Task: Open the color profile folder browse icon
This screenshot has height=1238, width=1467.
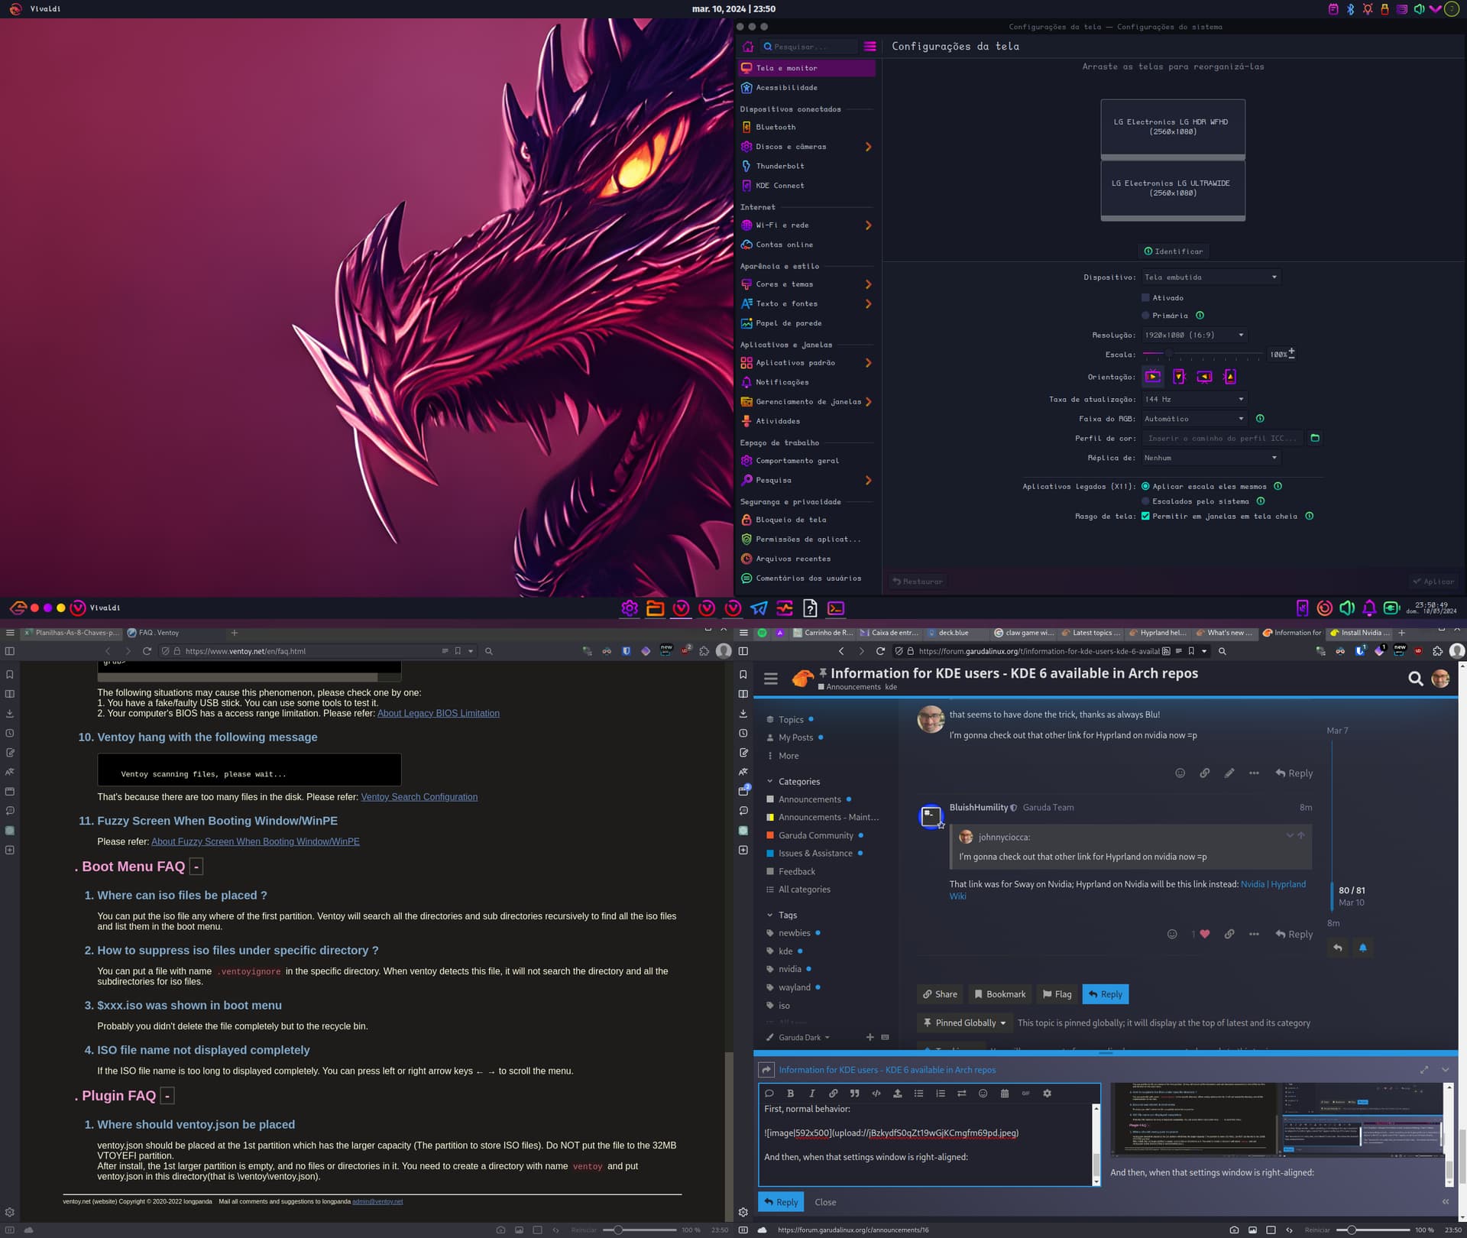Action: tap(1315, 438)
